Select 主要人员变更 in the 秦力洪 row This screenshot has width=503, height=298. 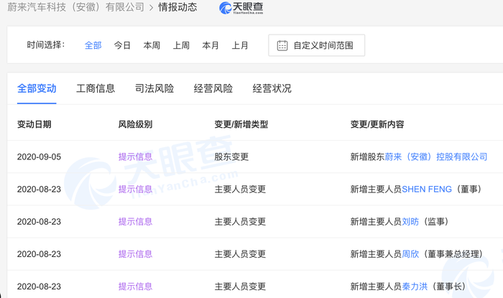(240, 287)
